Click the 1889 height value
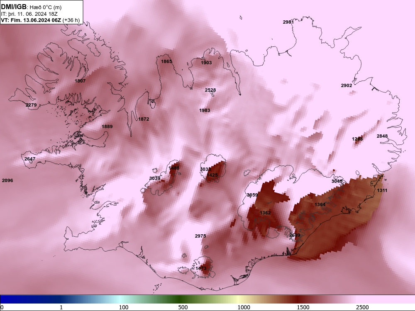Screen dimensions: 415x311 [x=107, y=126]
